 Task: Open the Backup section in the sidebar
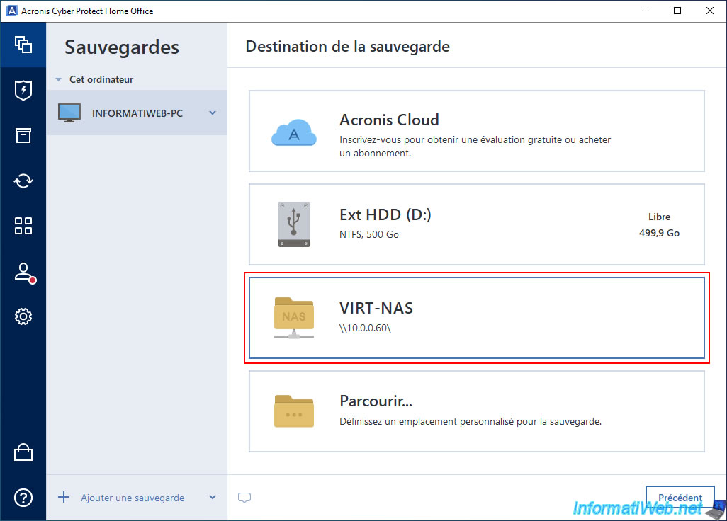click(23, 45)
